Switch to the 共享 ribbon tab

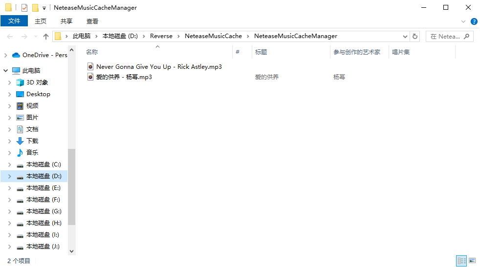point(66,21)
